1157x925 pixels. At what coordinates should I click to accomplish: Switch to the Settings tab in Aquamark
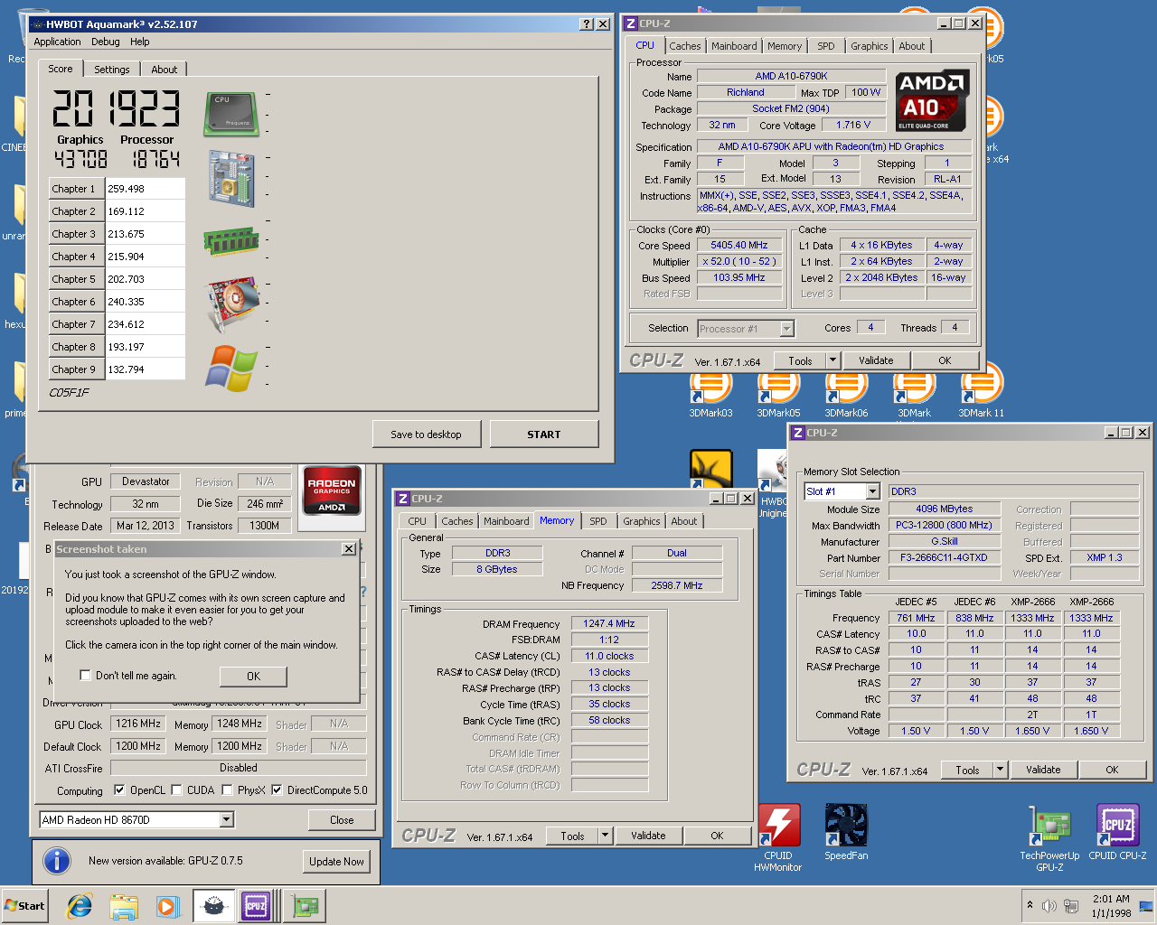112,70
